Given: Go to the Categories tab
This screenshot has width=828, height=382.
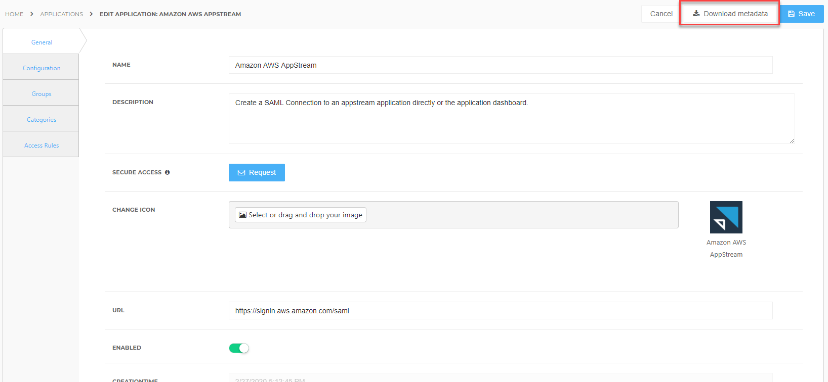Looking at the screenshot, I should (x=42, y=119).
